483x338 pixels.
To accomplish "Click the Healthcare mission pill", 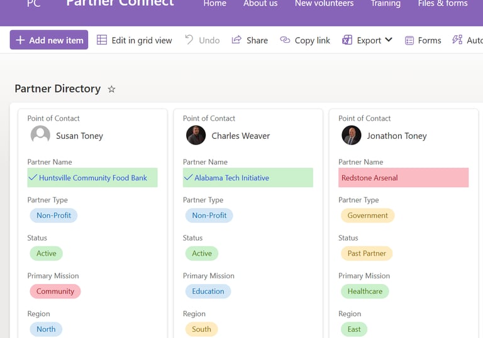I will click(365, 292).
